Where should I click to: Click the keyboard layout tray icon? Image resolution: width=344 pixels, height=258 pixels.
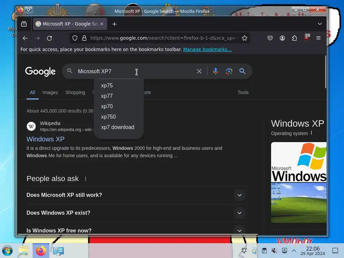pos(284,251)
